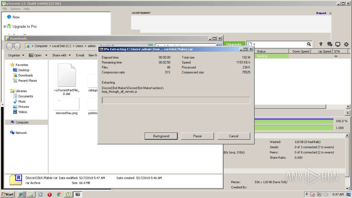
Task: Open the Music library
Action: click(22, 101)
